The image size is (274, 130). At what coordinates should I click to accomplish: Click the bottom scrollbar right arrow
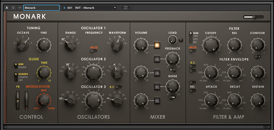tap(269, 127)
